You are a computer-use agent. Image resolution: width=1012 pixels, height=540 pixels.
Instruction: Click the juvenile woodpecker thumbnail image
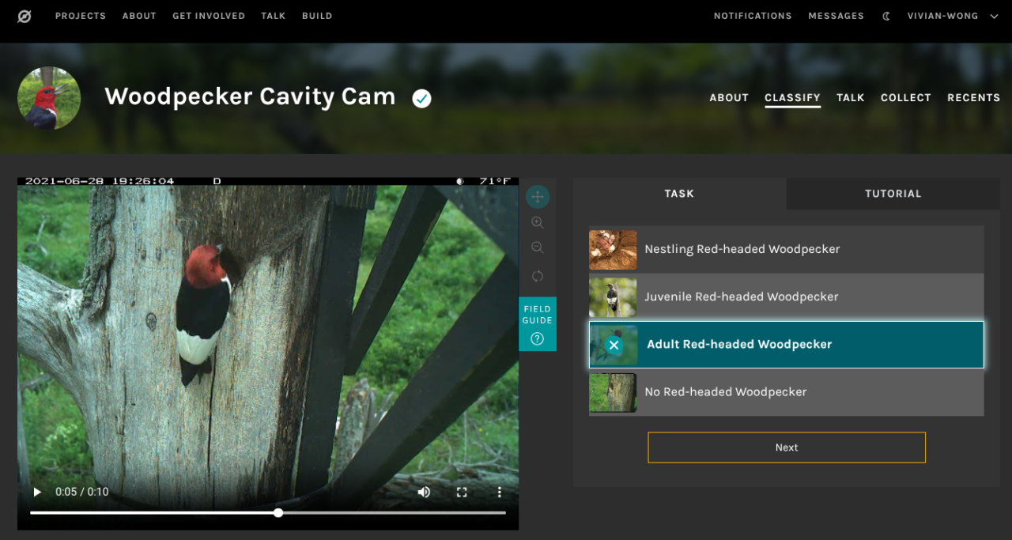(613, 297)
